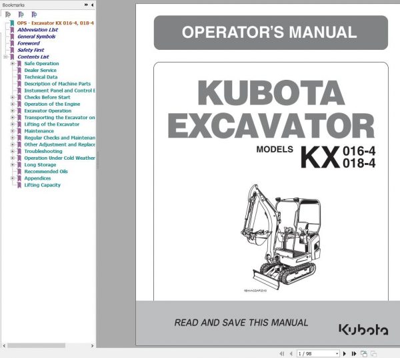Go to Lifting Capacity bookmark
Viewport: 400px width, 358px height.
click(43, 185)
